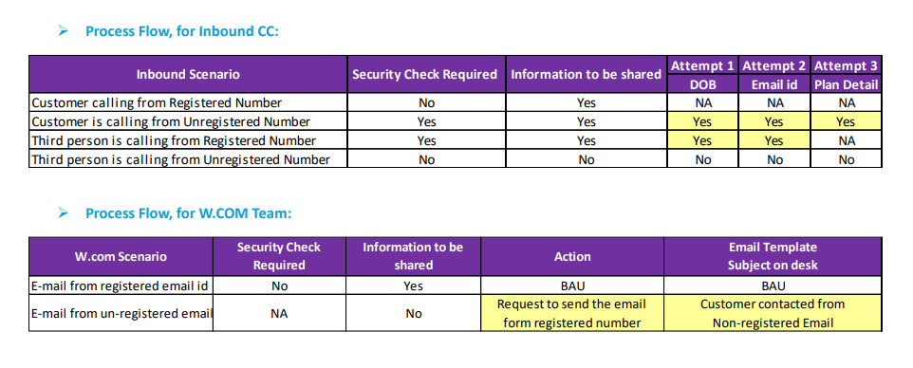Click 'Third person is calling from Unregistered Number' cell
The width and height of the screenshot is (913, 368).
pyautogui.click(x=188, y=159)
